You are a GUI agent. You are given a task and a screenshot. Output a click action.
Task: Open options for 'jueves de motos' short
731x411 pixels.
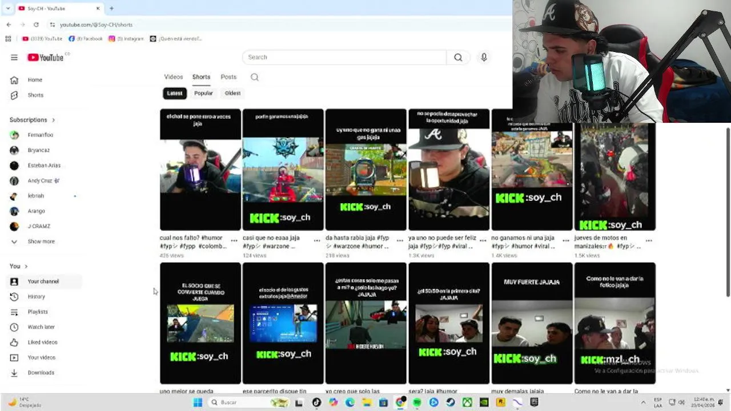649,241
